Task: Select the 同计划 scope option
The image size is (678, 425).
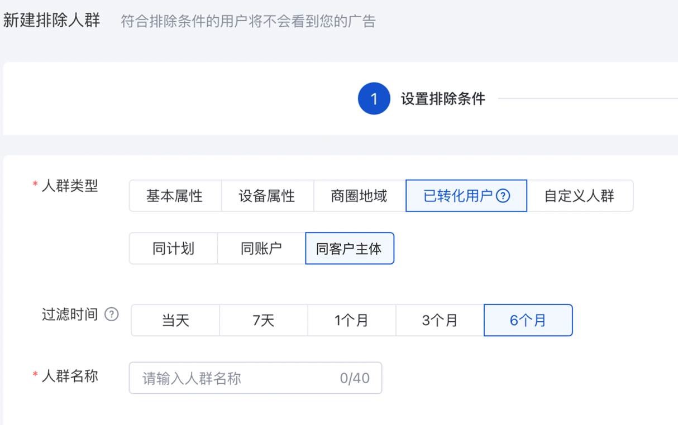Action: (x=173, y=249)
